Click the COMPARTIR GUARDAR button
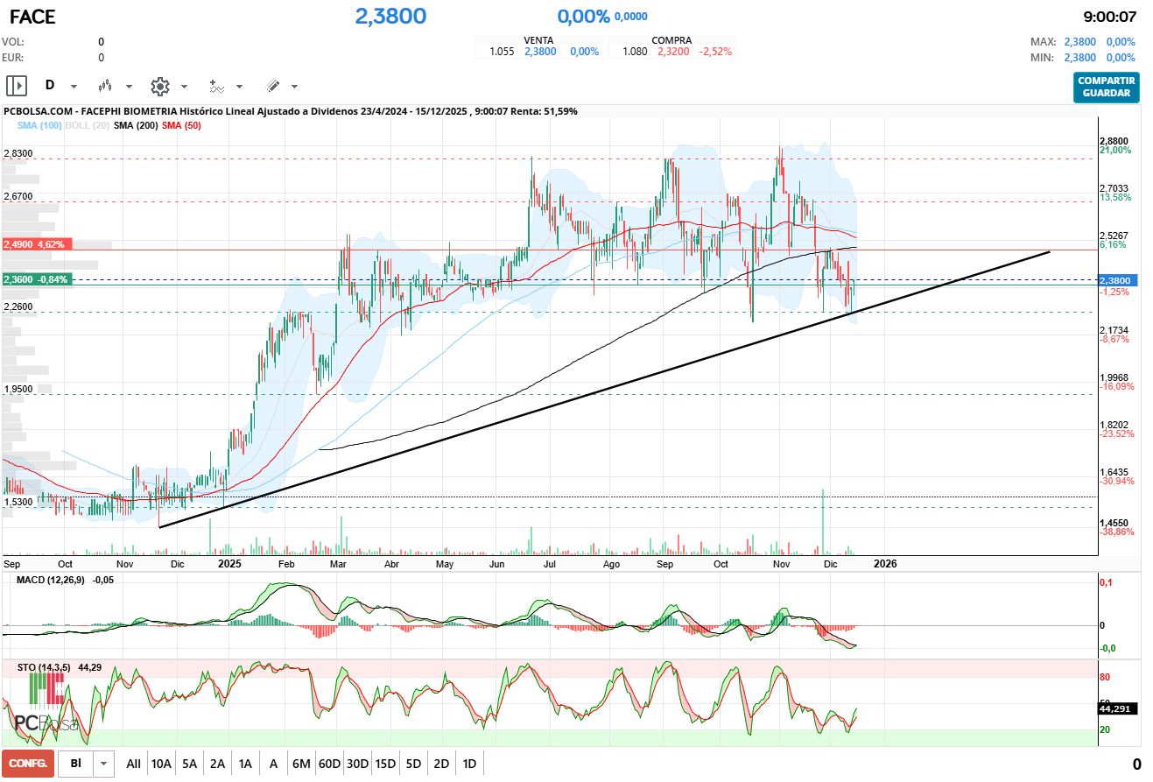1153x782 pixels. [x=1106, y=88]
